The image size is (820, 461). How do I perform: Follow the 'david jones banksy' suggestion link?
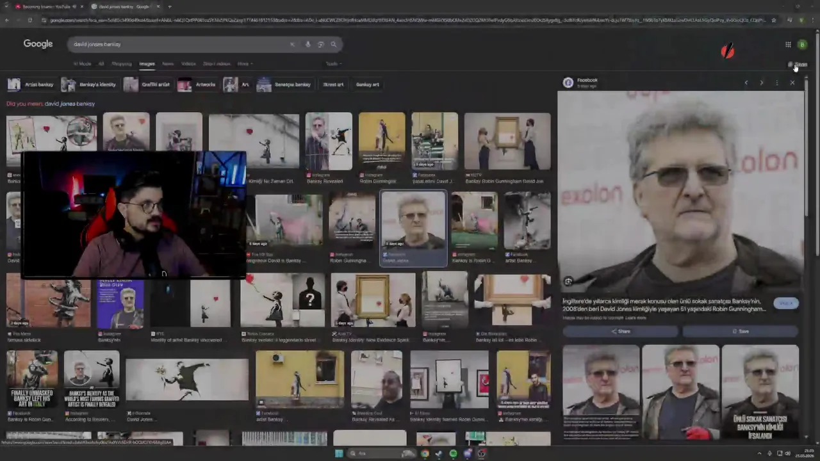coord(70,104)
